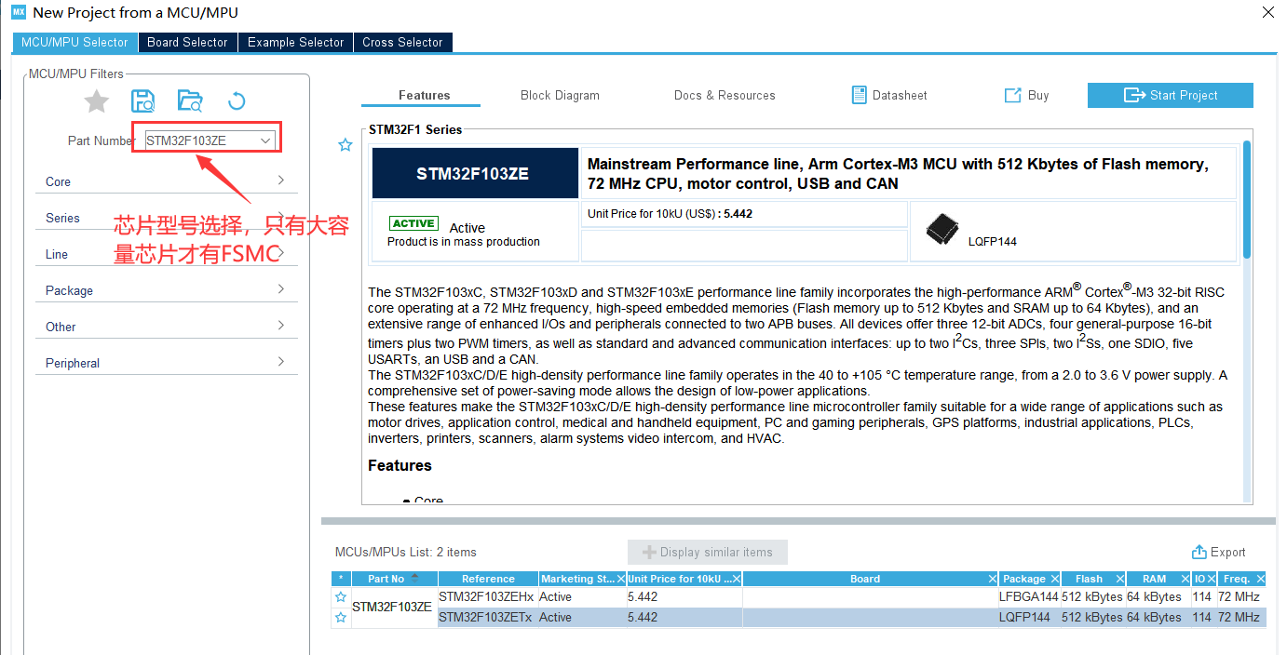Switch to the MCU/MPU Selector tab
Viewport: 1287px width, 655px height.
click(x=75, y=42)
